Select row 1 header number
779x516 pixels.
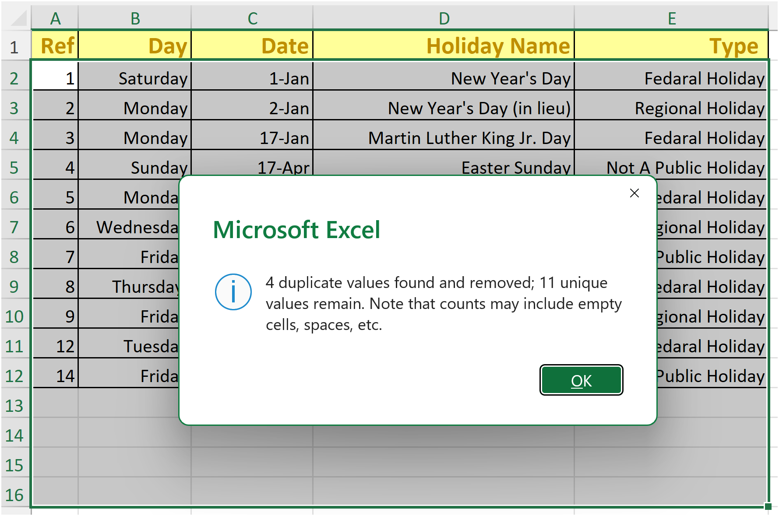(14, 47)
